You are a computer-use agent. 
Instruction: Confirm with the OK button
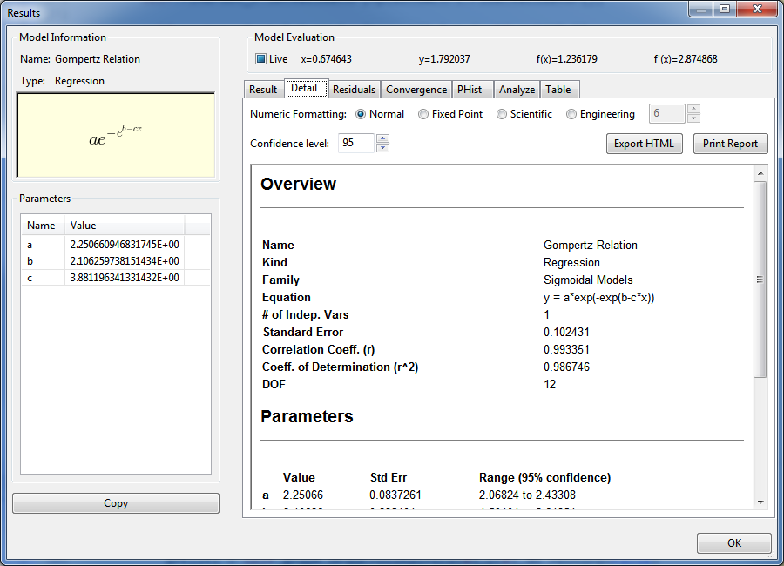tap(734, 543)
